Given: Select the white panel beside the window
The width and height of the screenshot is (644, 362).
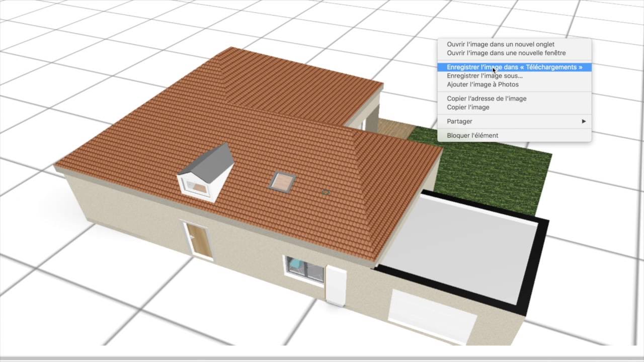Looking at the screenshot, I should 336,285.
